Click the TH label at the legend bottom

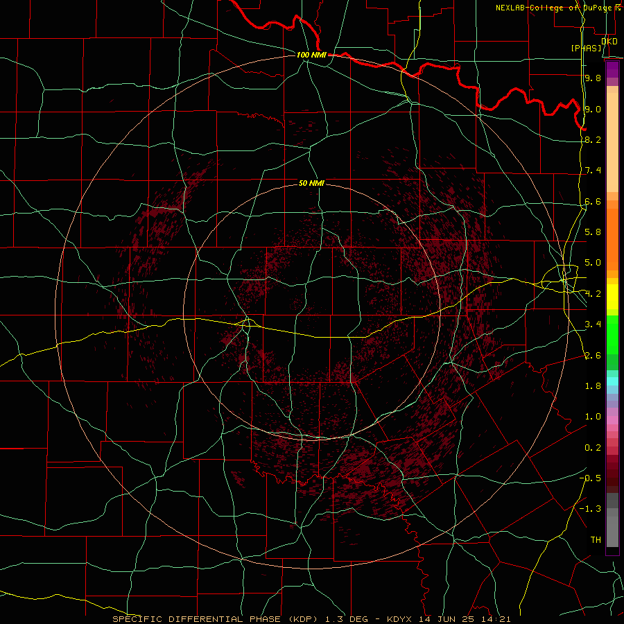click(x=596, y=540)
